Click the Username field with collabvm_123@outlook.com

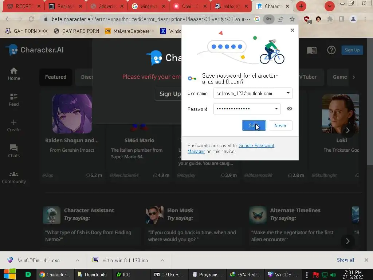pos(253,93)
